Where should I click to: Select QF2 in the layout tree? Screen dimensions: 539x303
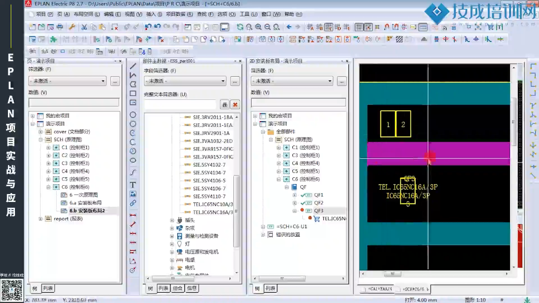click(x=319, y=202)
